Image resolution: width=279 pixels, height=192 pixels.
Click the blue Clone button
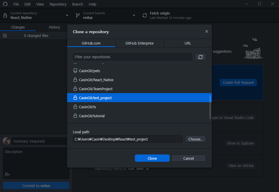tap(152, 158)
